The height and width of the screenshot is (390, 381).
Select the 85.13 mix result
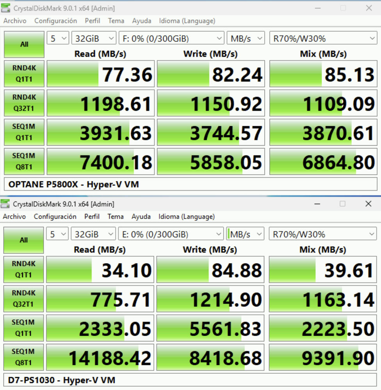[x=323, y=74]
